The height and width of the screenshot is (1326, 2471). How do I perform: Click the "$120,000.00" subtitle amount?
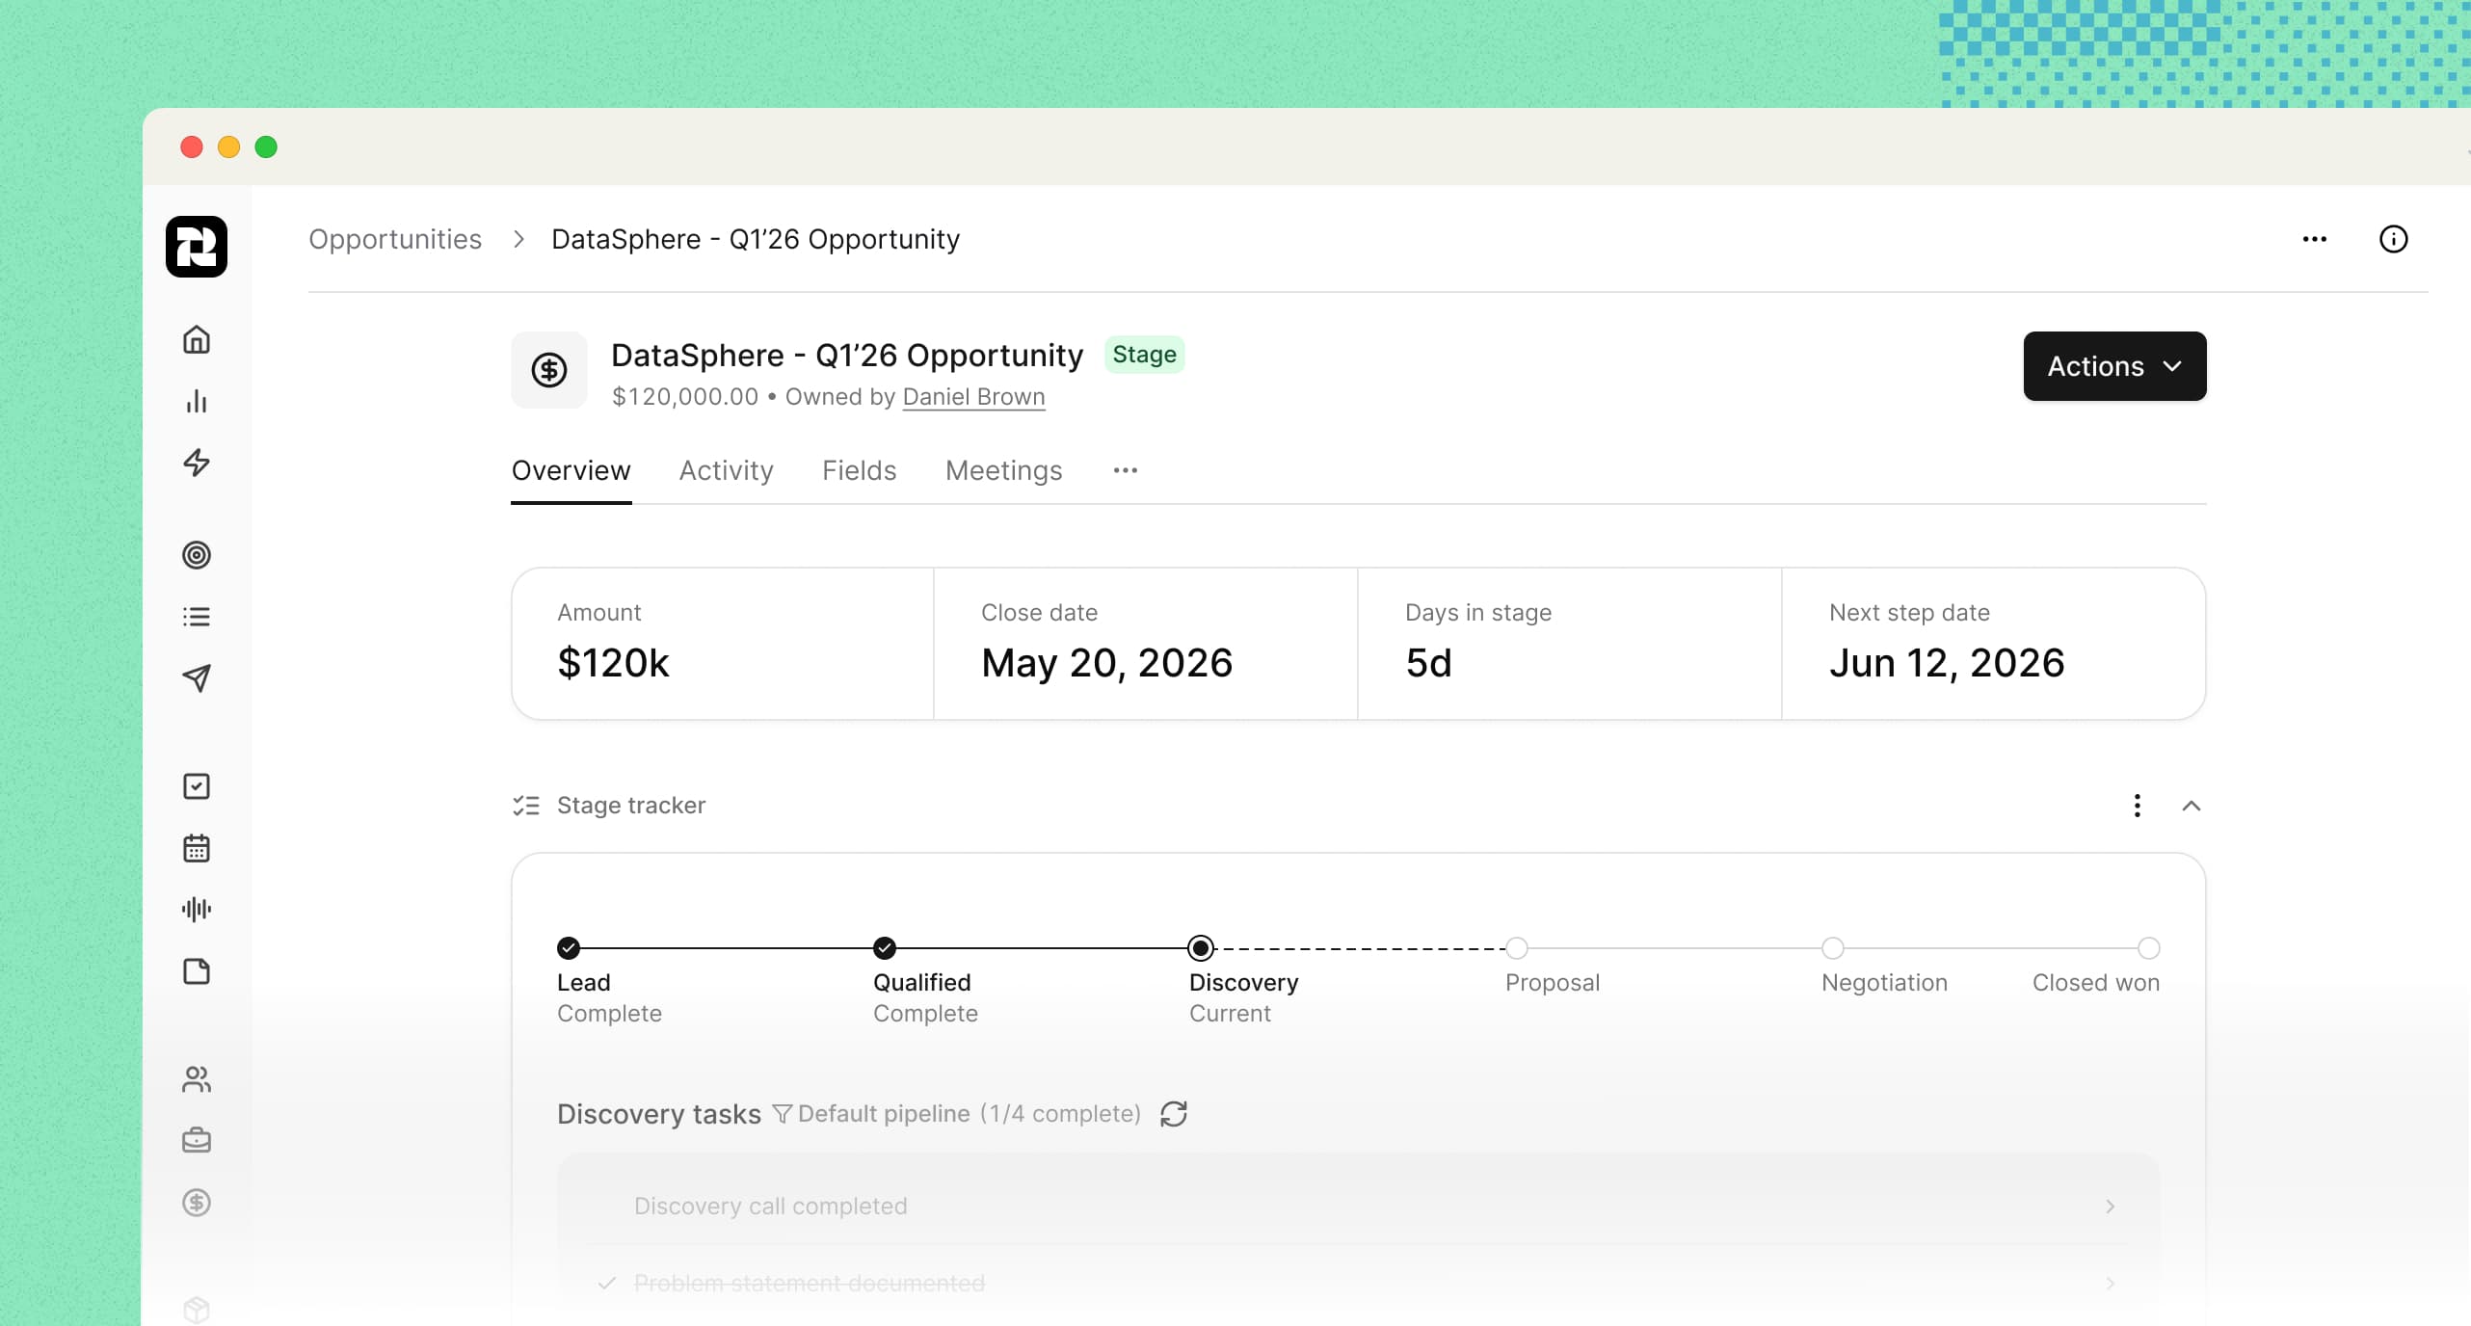click(685, 397)
